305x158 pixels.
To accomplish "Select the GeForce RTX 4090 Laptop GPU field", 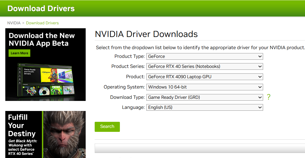I will click(x=204, y=77).
